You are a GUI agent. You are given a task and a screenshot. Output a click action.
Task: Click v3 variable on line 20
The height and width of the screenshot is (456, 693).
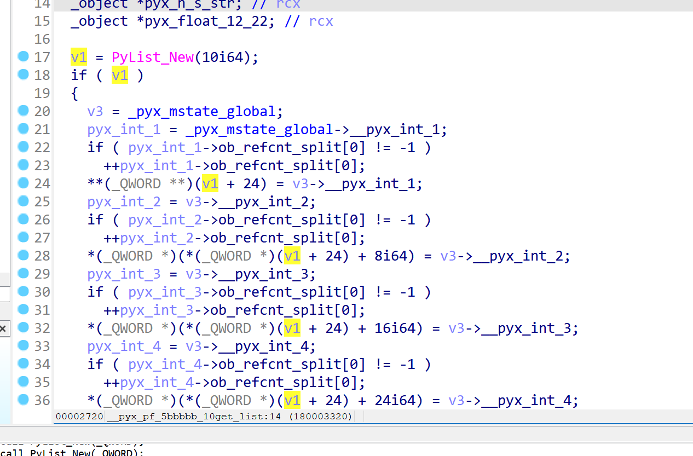(95, 112)
